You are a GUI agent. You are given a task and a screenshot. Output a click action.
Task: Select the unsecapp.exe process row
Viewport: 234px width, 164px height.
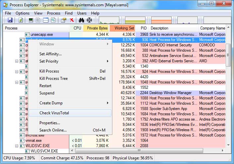114,34
